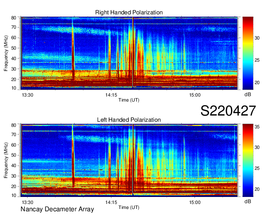Screen dimensions: 264x214
Task: Click the 30 value on top colorbar
Action: (257, 38)
